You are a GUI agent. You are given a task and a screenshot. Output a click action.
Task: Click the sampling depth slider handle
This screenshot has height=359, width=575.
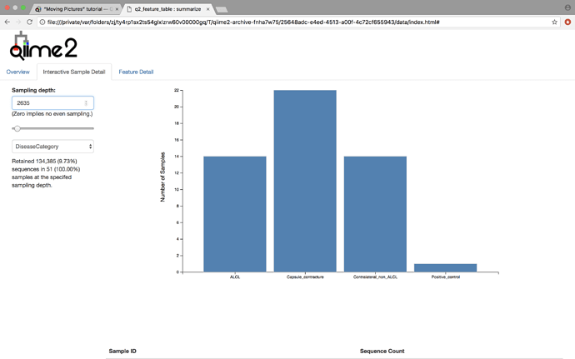pyautogui.click(x=17, y=128)
